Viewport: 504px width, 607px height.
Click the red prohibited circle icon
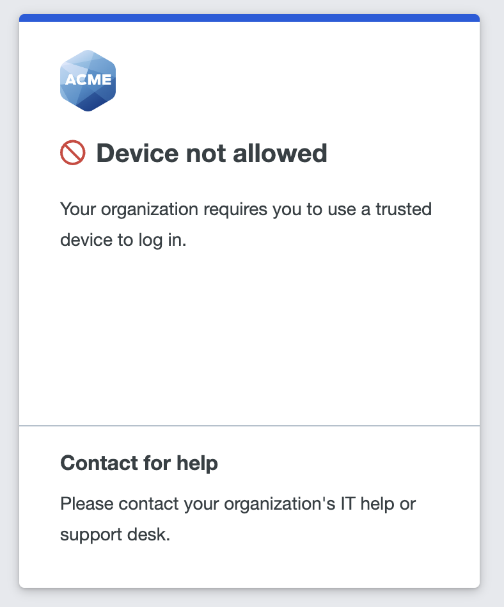click(73, 154)
